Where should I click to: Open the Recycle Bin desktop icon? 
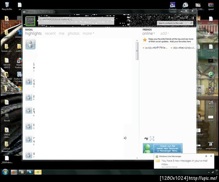[7, 6]
